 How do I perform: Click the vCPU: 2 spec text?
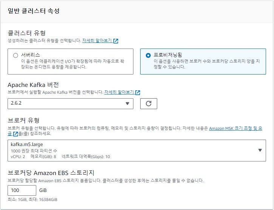tap(18, 157)
